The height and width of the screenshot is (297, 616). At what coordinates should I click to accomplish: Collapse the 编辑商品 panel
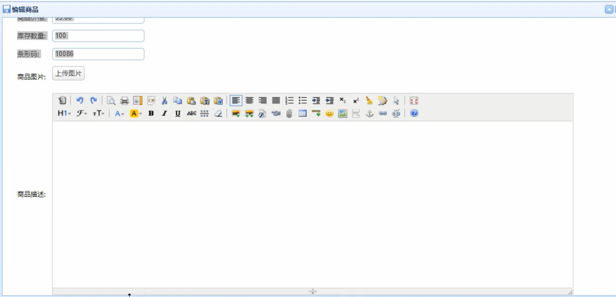pyautogui.click(x=608, y=10)
